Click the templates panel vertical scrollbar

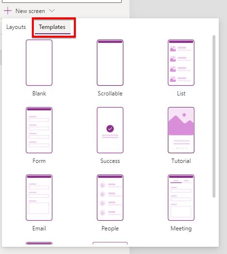tap(214, 116)
